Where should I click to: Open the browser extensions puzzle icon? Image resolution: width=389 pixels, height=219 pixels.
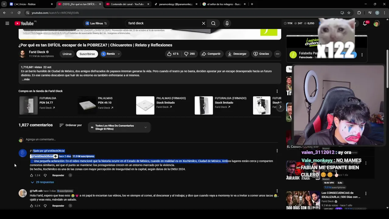tap(359, 13)
